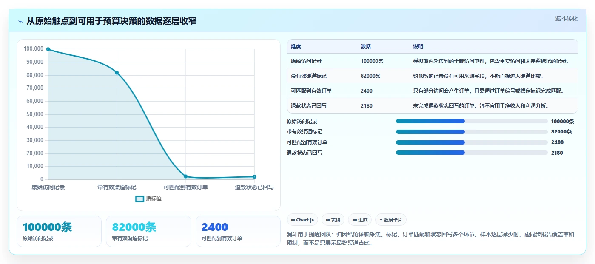Screen dimensions: 595x264
Task: Open the 82000条 带有效渠道标记 stat card
Action: (148, 231)
